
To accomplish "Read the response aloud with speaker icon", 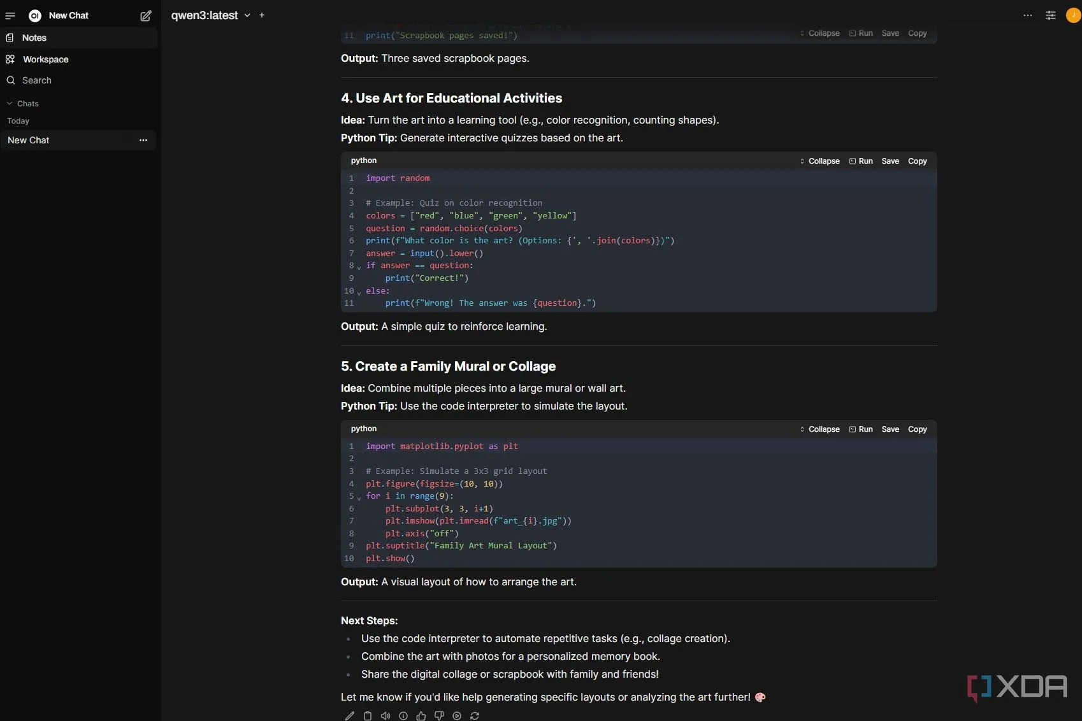I will point(386,716).
